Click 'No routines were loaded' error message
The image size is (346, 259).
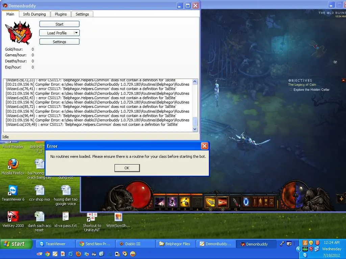[x=128, y=156]
